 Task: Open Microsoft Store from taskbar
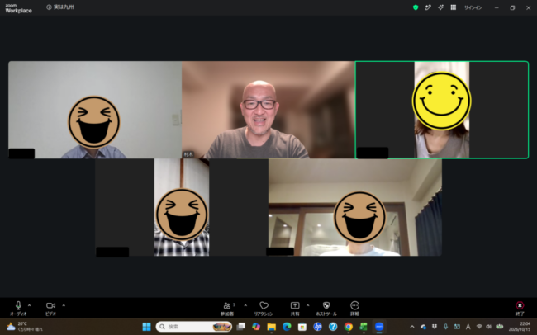pyautogui.click(x=302, y=327)
